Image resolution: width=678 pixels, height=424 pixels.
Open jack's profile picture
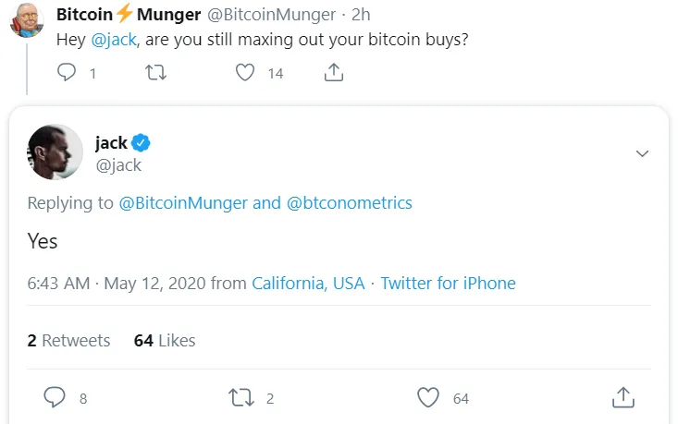(55, 152)
